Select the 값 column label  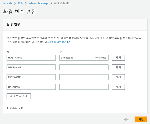tap(61, 52)
